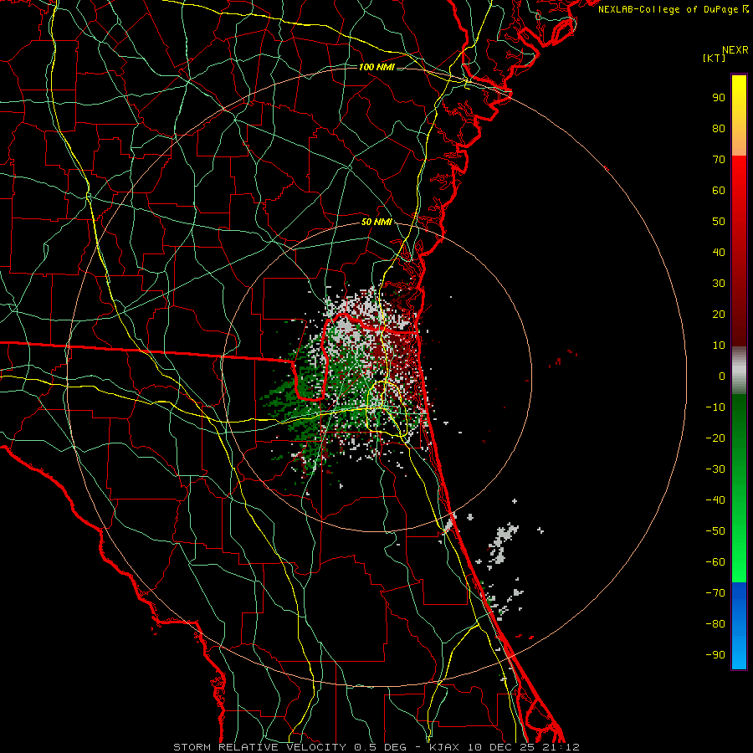Click the blue bottom segment of color bar

coord(739,626)
